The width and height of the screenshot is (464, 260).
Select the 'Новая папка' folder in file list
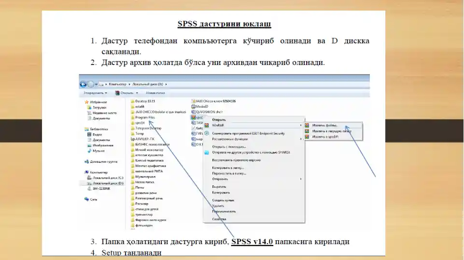click(x=145, y=182)
